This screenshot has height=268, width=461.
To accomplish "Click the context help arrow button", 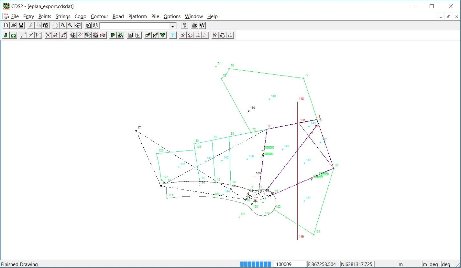I will point(202,26).
